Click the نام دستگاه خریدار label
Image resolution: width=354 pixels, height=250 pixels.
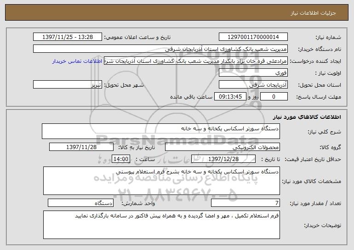pos(320,50)
